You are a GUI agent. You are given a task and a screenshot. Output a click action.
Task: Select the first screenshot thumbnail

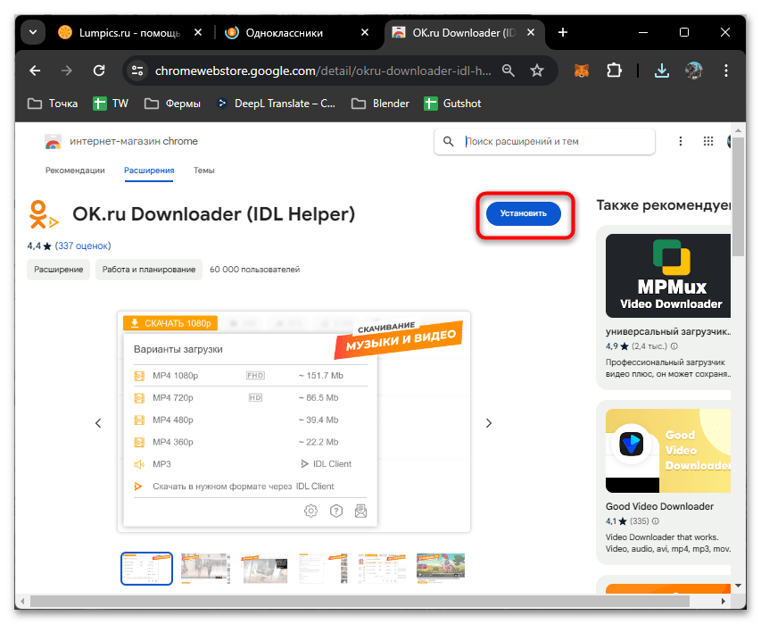pos(146,568)
